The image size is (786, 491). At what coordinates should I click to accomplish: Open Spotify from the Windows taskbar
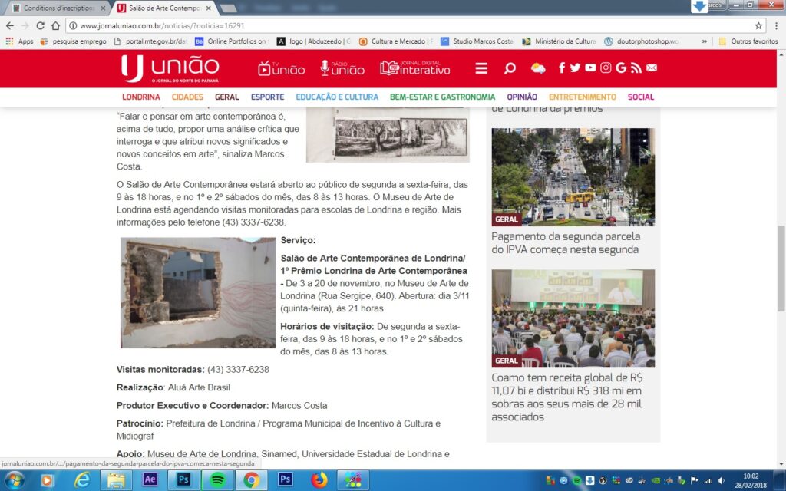(x=217, y=480)
